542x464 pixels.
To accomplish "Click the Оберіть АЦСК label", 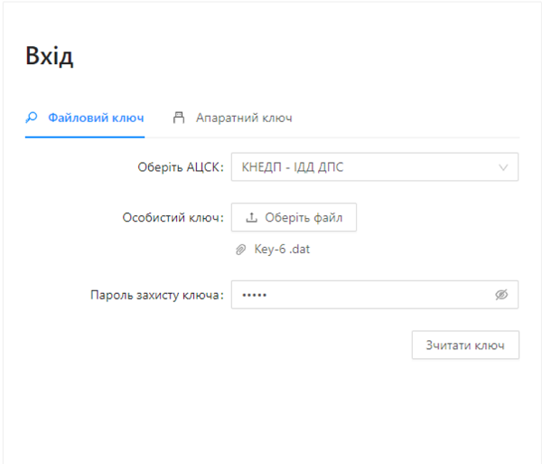I will coord(180,167).
